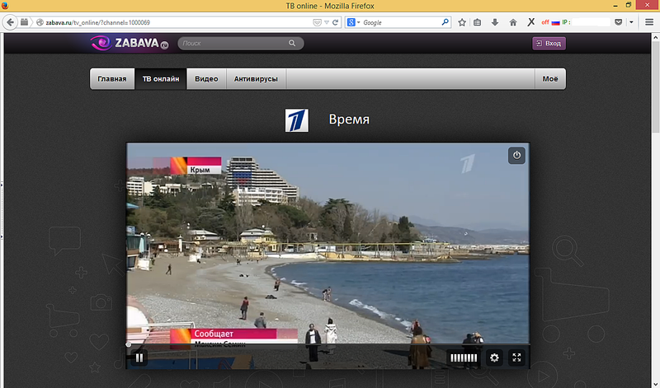Go to the Firefox home page icon
660x388 pixels.
coord(512,22)
